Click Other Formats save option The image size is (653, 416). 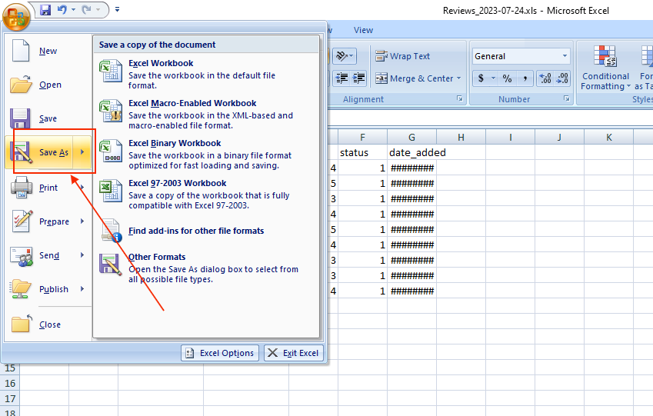[x=206, y=268]
